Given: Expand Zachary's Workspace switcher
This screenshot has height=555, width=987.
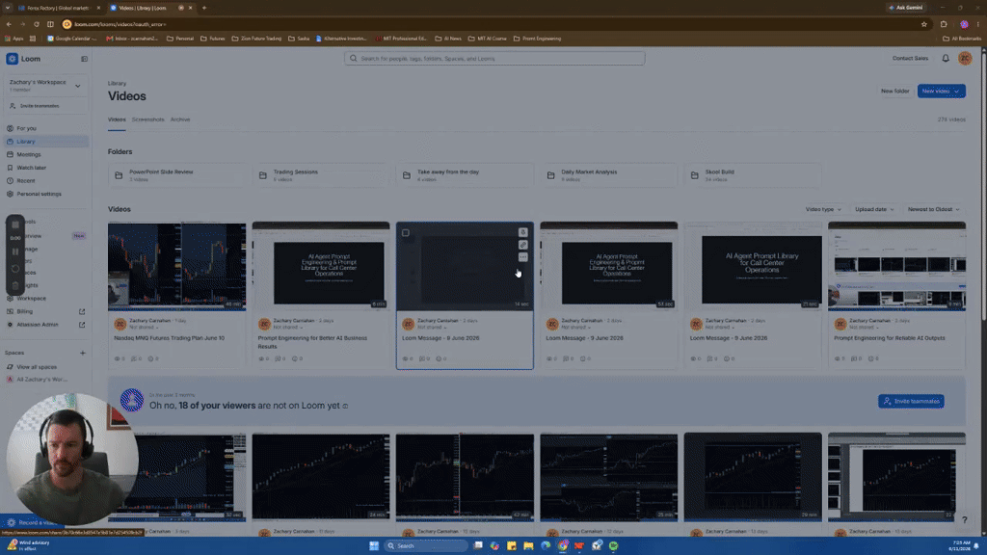Looking at the screenshot, I should coord(78,86).
